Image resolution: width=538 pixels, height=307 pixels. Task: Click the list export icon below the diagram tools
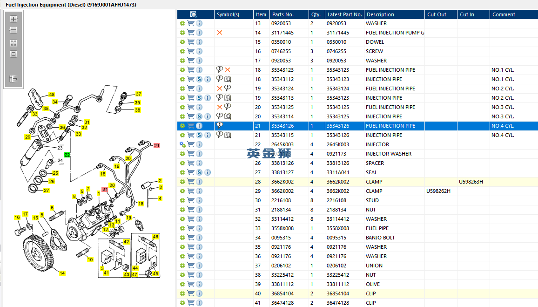(x=13, y=79)
